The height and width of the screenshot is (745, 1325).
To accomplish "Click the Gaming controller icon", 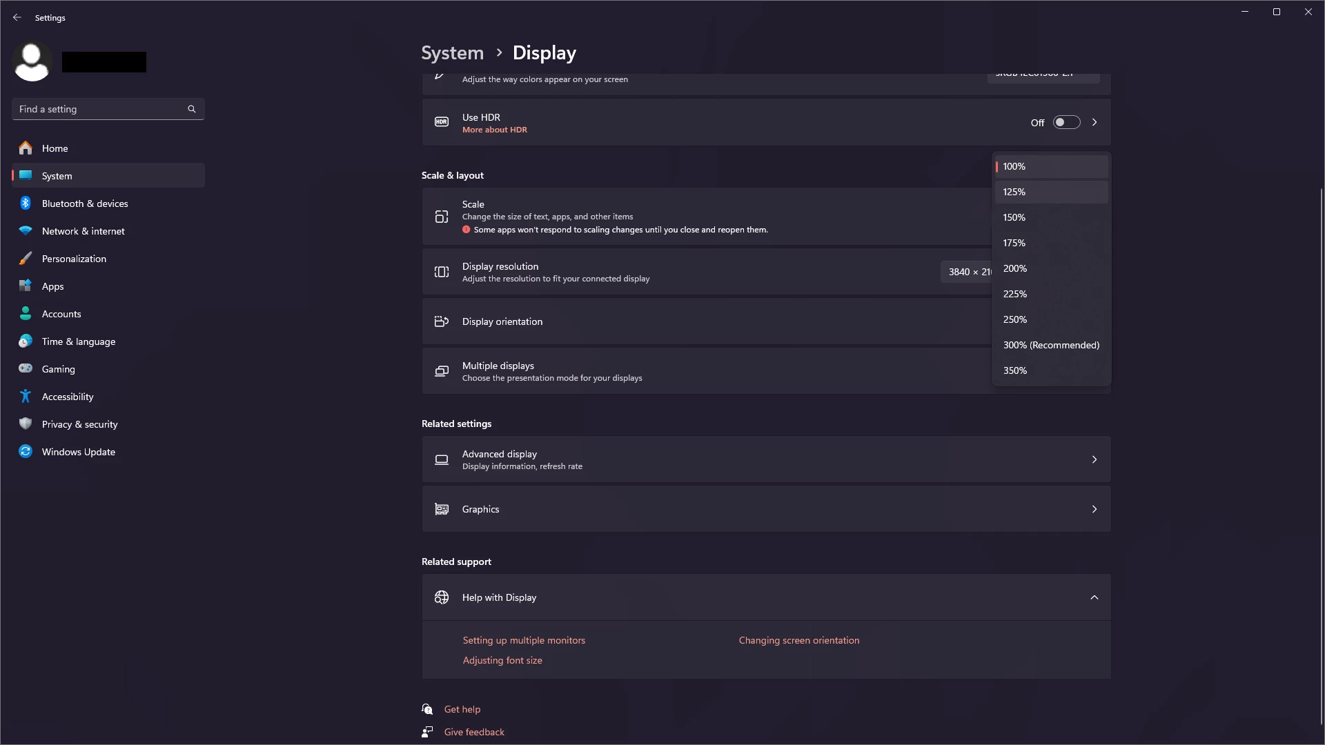I will pos(26,368).
